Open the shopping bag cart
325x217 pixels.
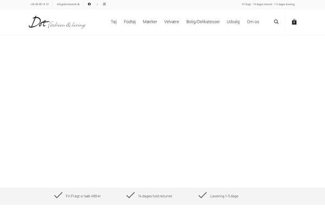(294, 22)
